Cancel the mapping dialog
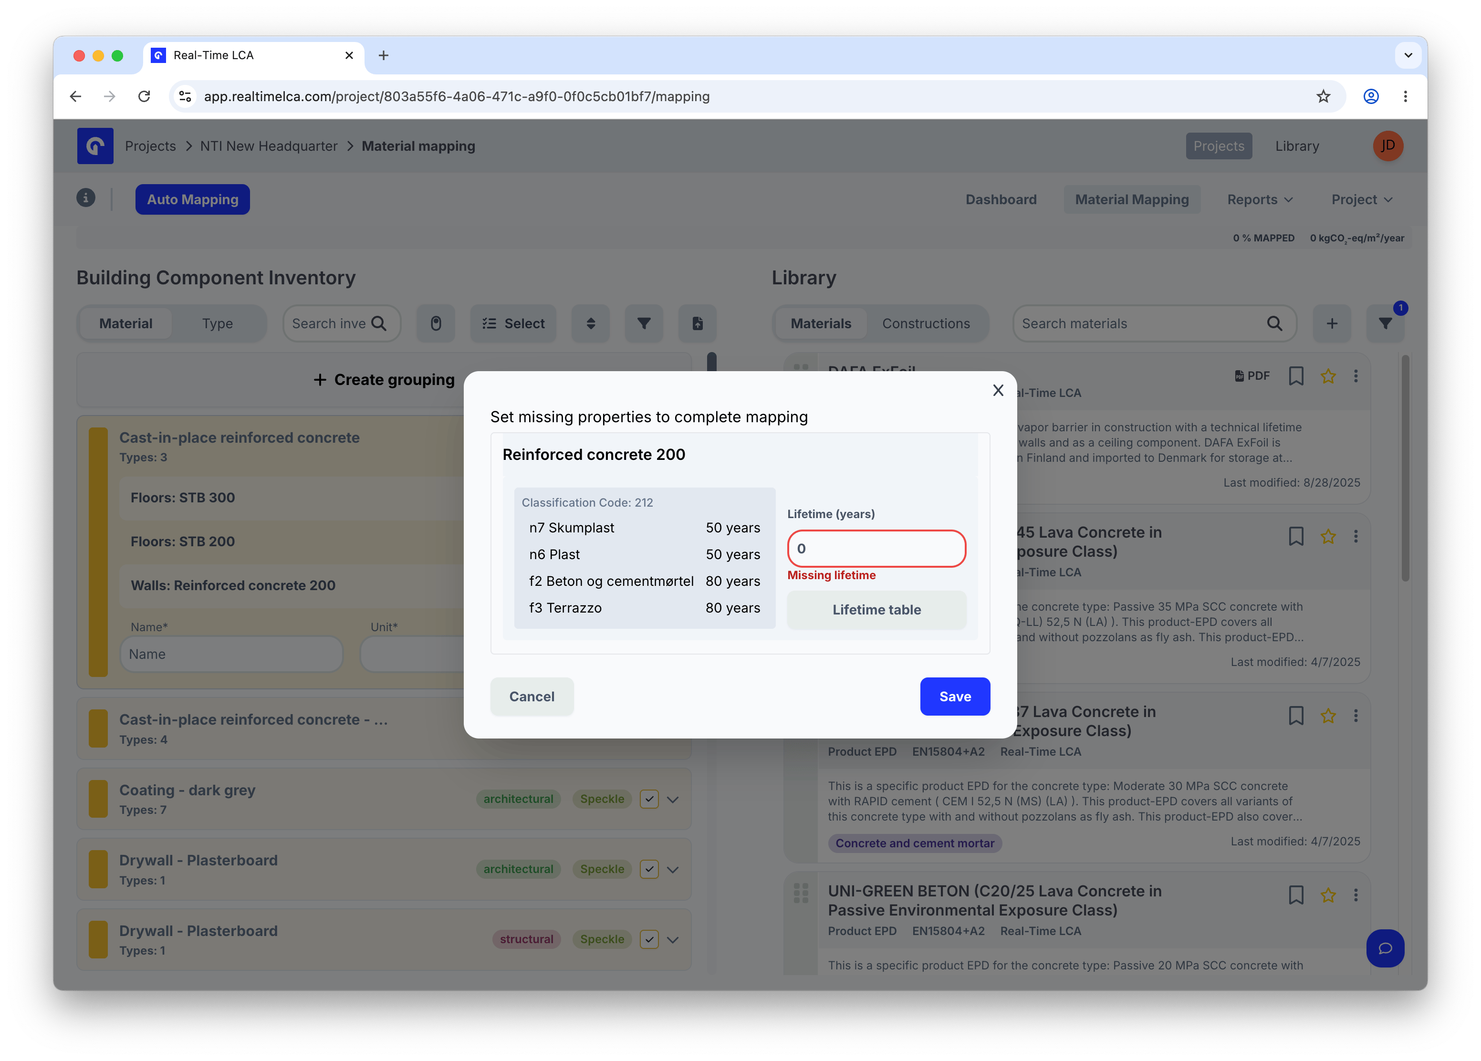Image resolution: width=1481 pixels, height=1061 pixels. [x=532, y=697]
